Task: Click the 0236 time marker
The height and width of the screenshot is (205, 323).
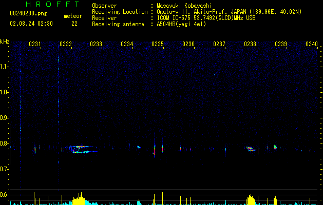Action: pyautogui.click(x=188, y=44)
